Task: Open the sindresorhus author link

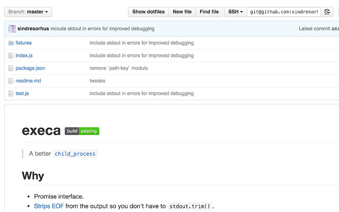Action: coord(33,29)
